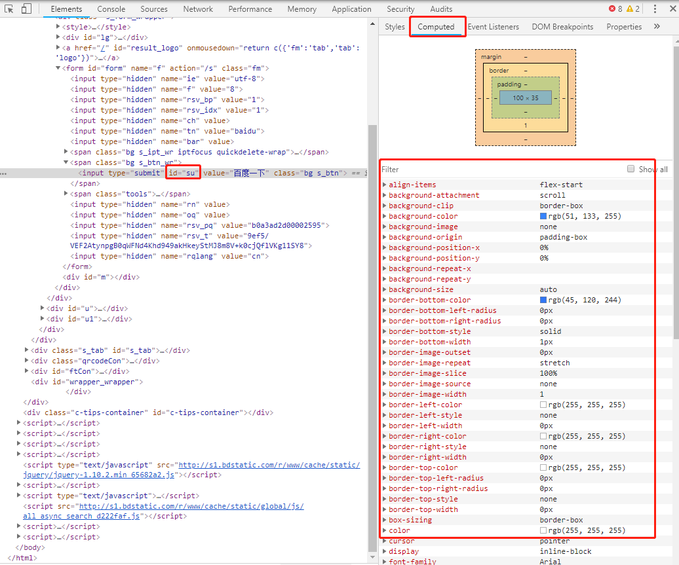Switch to the Styles pane tab
Screen dimensions: 679x565
tap(395, 27)
